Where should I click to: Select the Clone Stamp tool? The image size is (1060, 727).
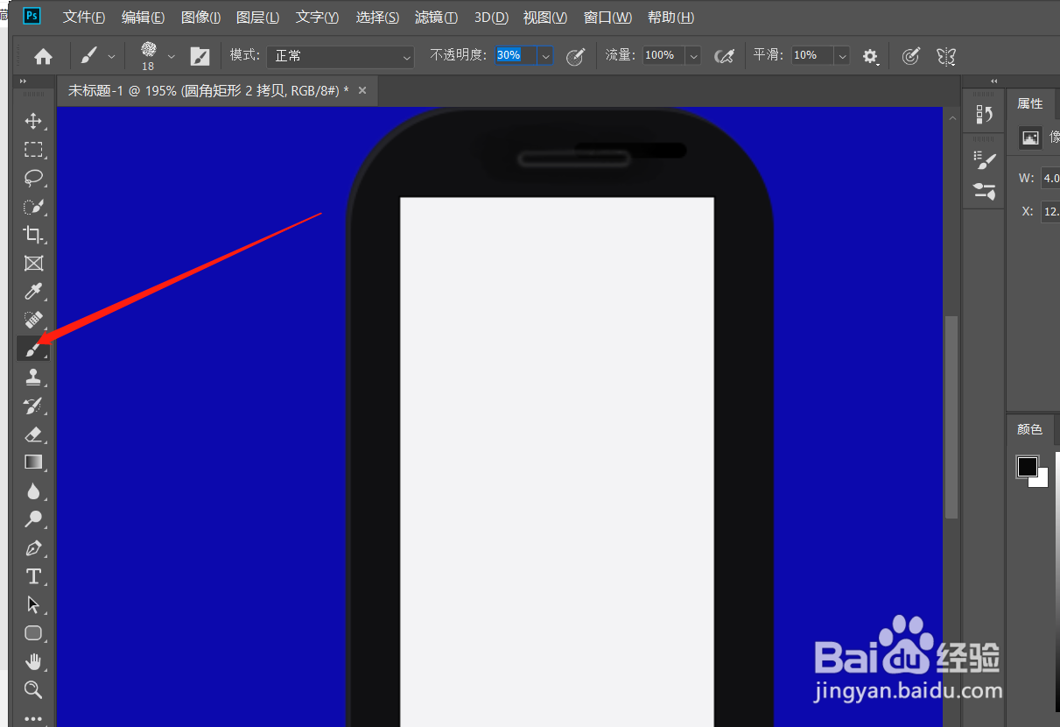(x=33, y=377)
